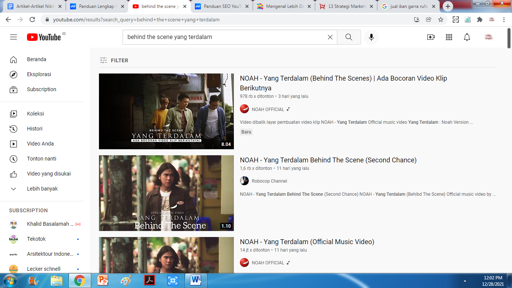The width and height of the screenshot is (512, 288).
Task: Switch to the Mengenal Lebih tab
Action: [283, 6]
